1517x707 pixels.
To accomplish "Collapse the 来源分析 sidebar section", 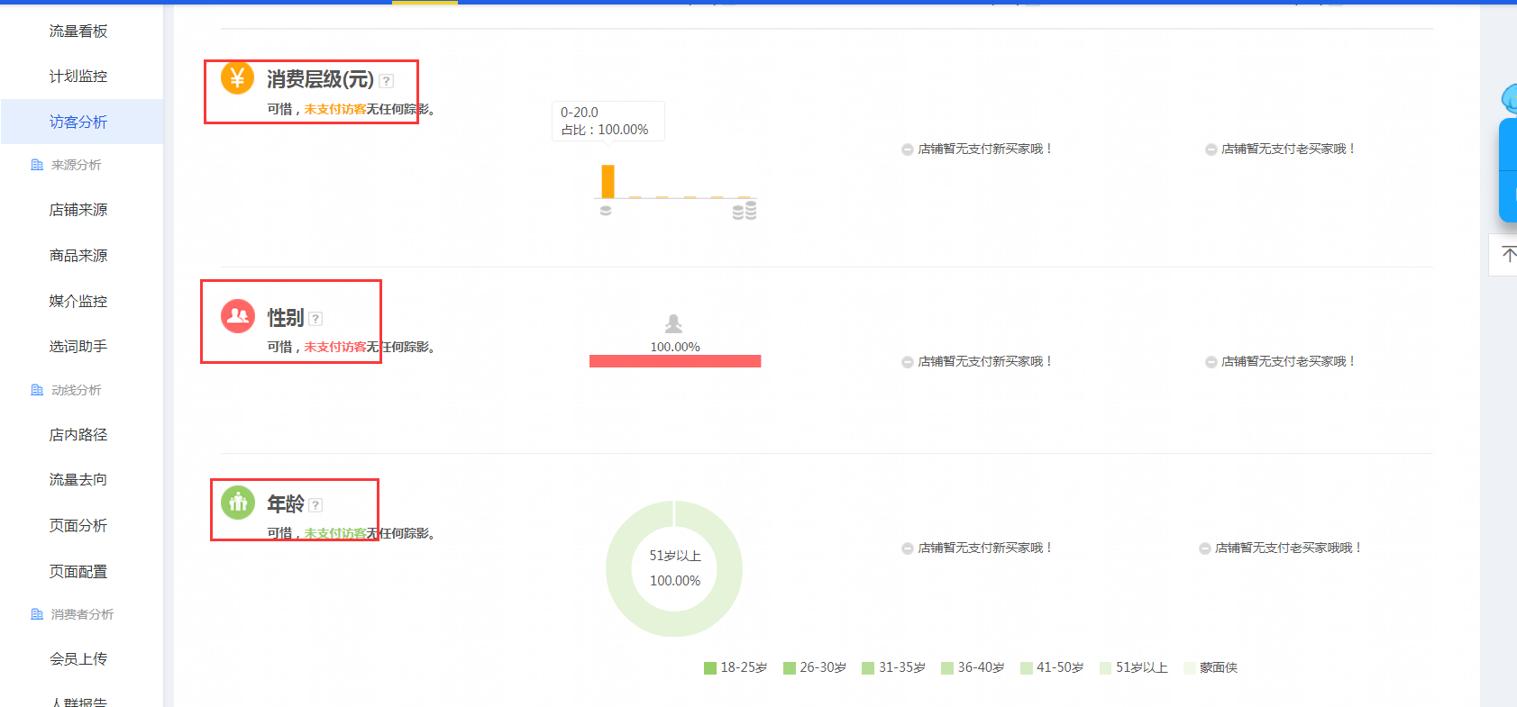I will click(76, 165).
